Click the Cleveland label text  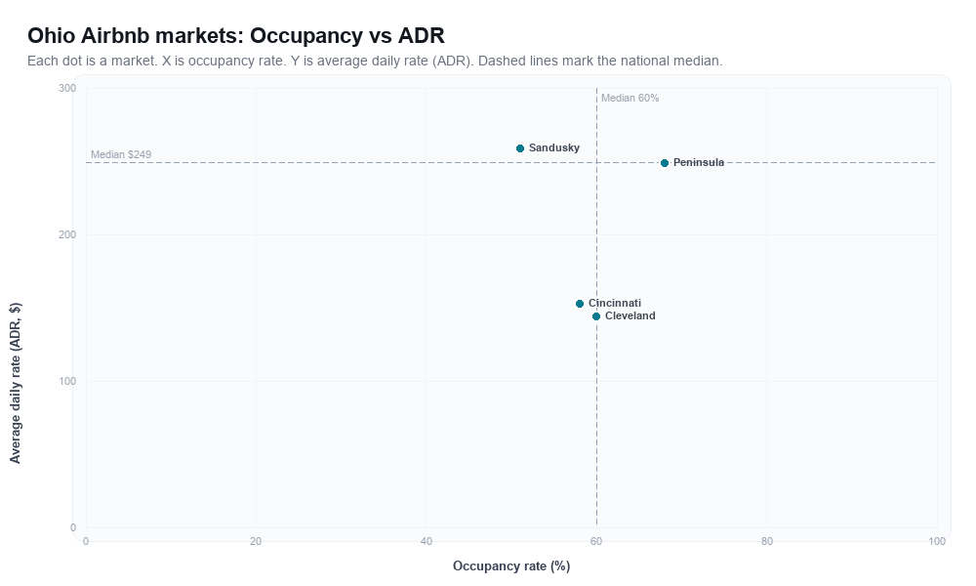[x=630, y=315]
